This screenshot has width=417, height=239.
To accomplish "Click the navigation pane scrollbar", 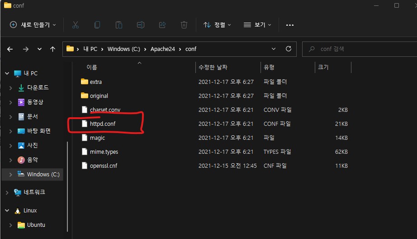I will pyautogui.click(x=67, y=187).
